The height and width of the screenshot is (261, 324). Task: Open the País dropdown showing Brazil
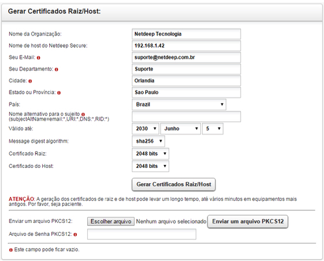point(179,104)
